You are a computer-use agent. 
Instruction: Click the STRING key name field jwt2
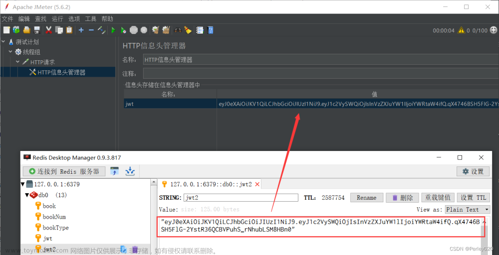coord(241,198)
